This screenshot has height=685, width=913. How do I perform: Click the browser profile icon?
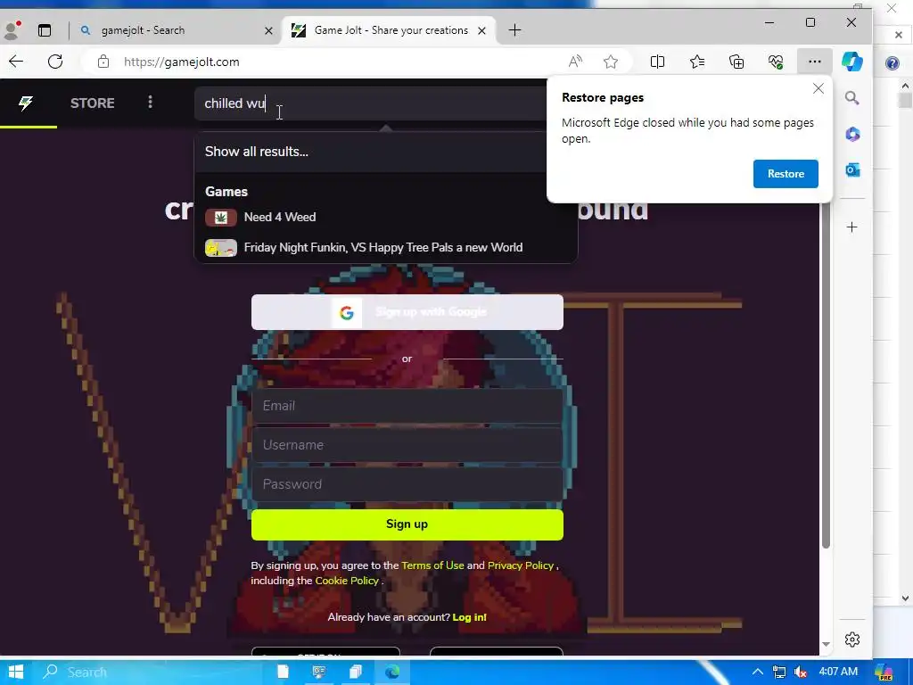coord(12,29)
